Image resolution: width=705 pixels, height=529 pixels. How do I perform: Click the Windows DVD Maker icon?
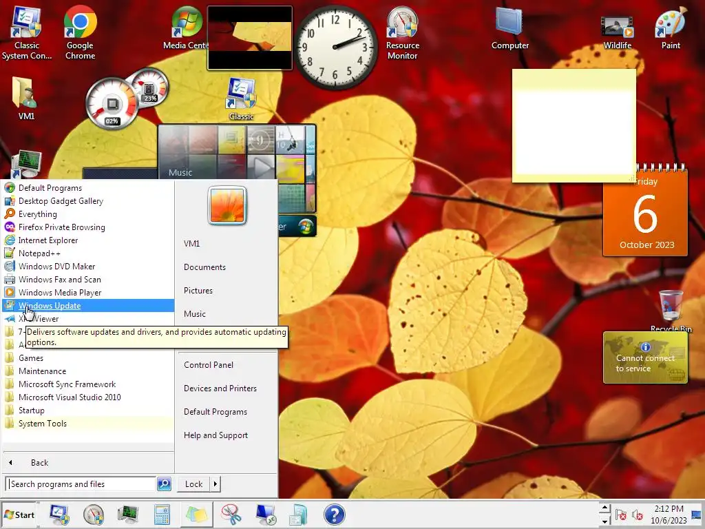(10, 266)
